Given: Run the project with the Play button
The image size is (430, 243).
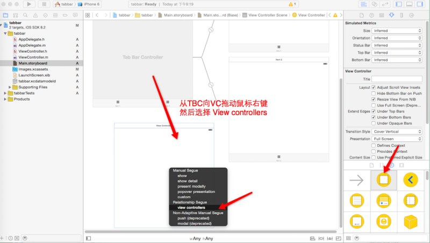Looking at the screenshot, I should tap(29, 4).
